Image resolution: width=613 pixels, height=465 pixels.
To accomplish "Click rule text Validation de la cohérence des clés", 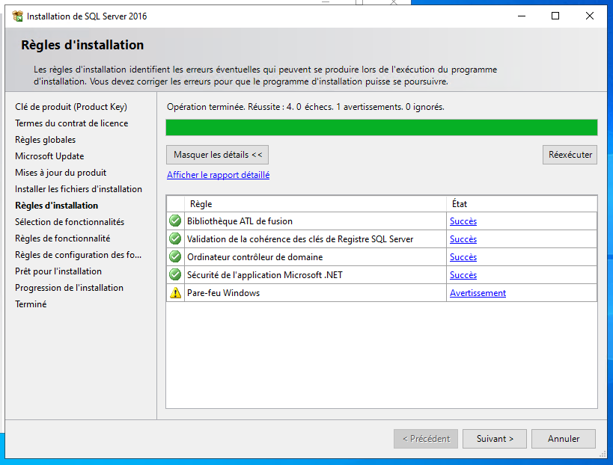I will (x=300, y=239).
